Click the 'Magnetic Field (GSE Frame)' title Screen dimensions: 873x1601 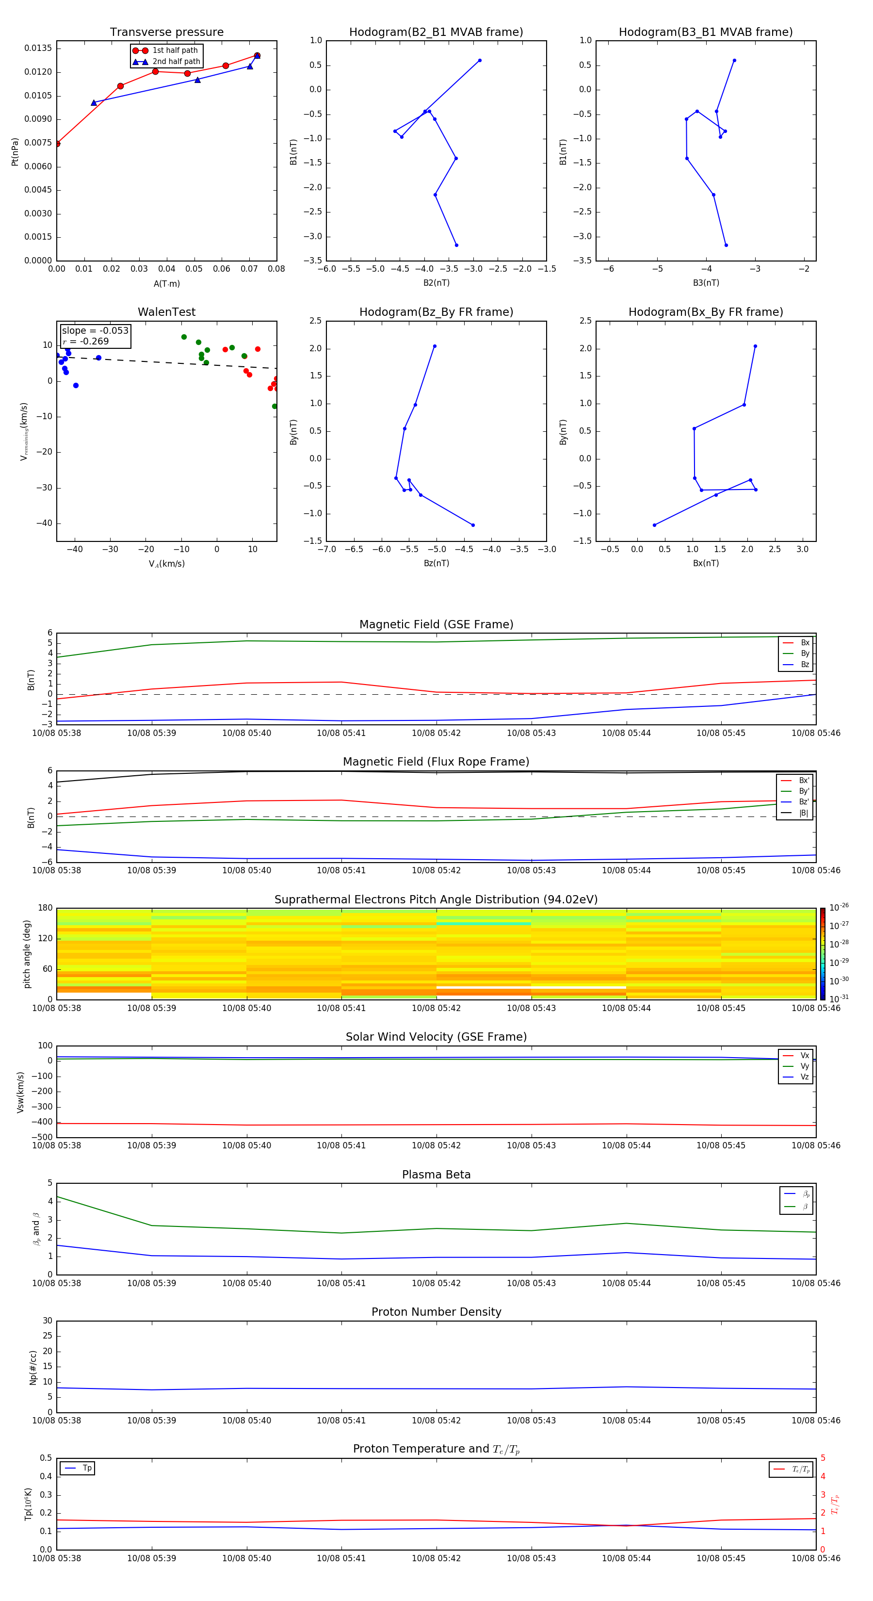pos(436,624)
